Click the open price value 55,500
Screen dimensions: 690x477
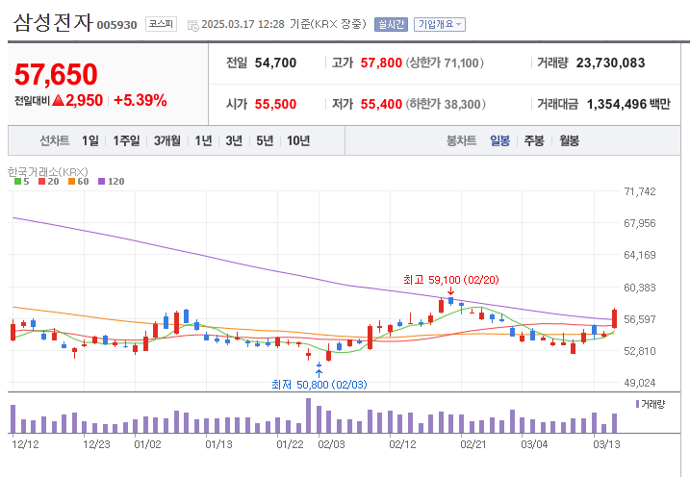pos(276,104)
